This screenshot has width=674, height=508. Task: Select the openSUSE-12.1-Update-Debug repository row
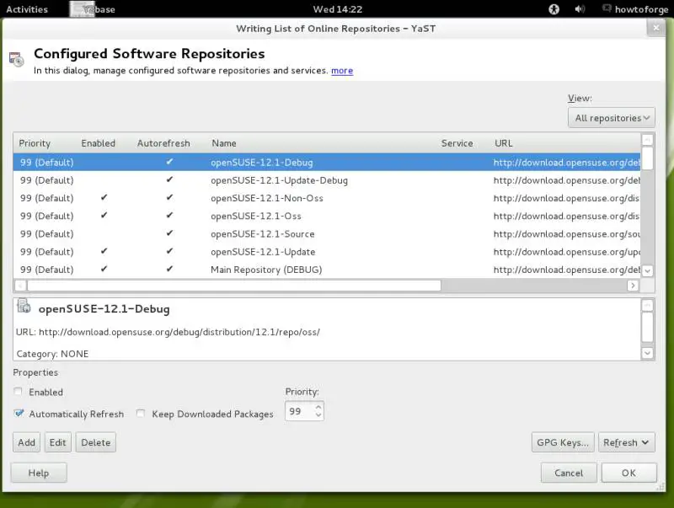(x=327, y=180)
